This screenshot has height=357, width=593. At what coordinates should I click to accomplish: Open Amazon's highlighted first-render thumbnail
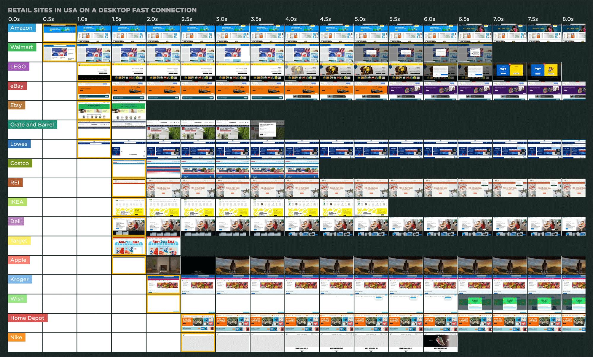tap(60, 33)
